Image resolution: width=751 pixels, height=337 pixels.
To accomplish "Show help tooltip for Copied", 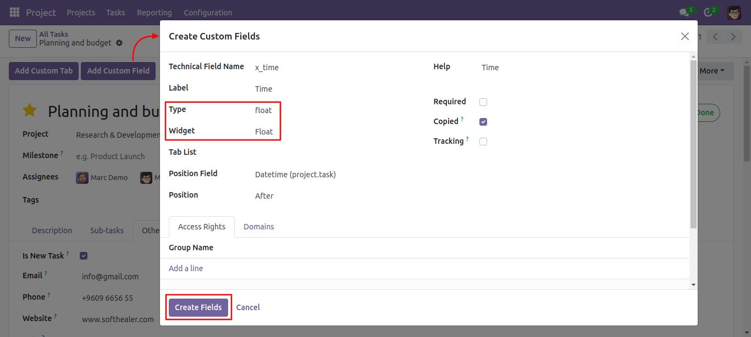I will pyautogui.click(x=462, y=119).
